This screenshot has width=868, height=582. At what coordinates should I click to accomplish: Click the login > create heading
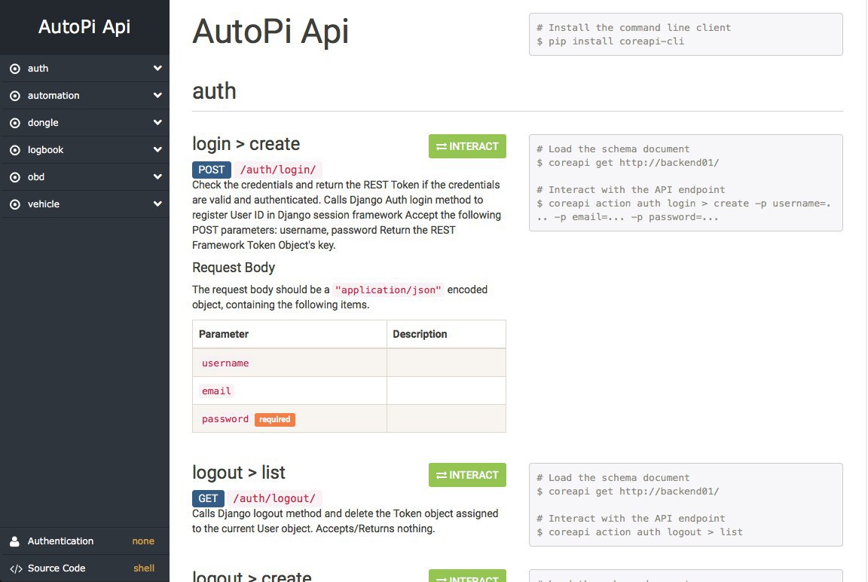246,144
